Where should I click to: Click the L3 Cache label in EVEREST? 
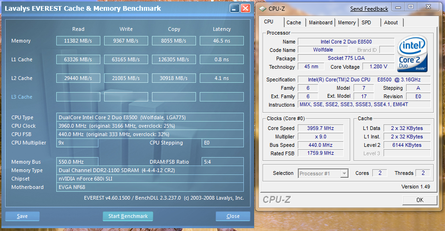(22, 97)
